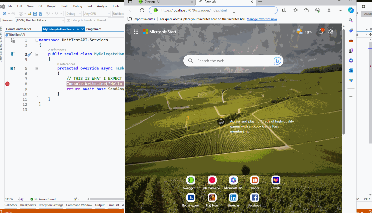The height and width of the screenshot is (213, 372).
Task: Switch to the Program.cs tab
Action: tap(94, 29)
